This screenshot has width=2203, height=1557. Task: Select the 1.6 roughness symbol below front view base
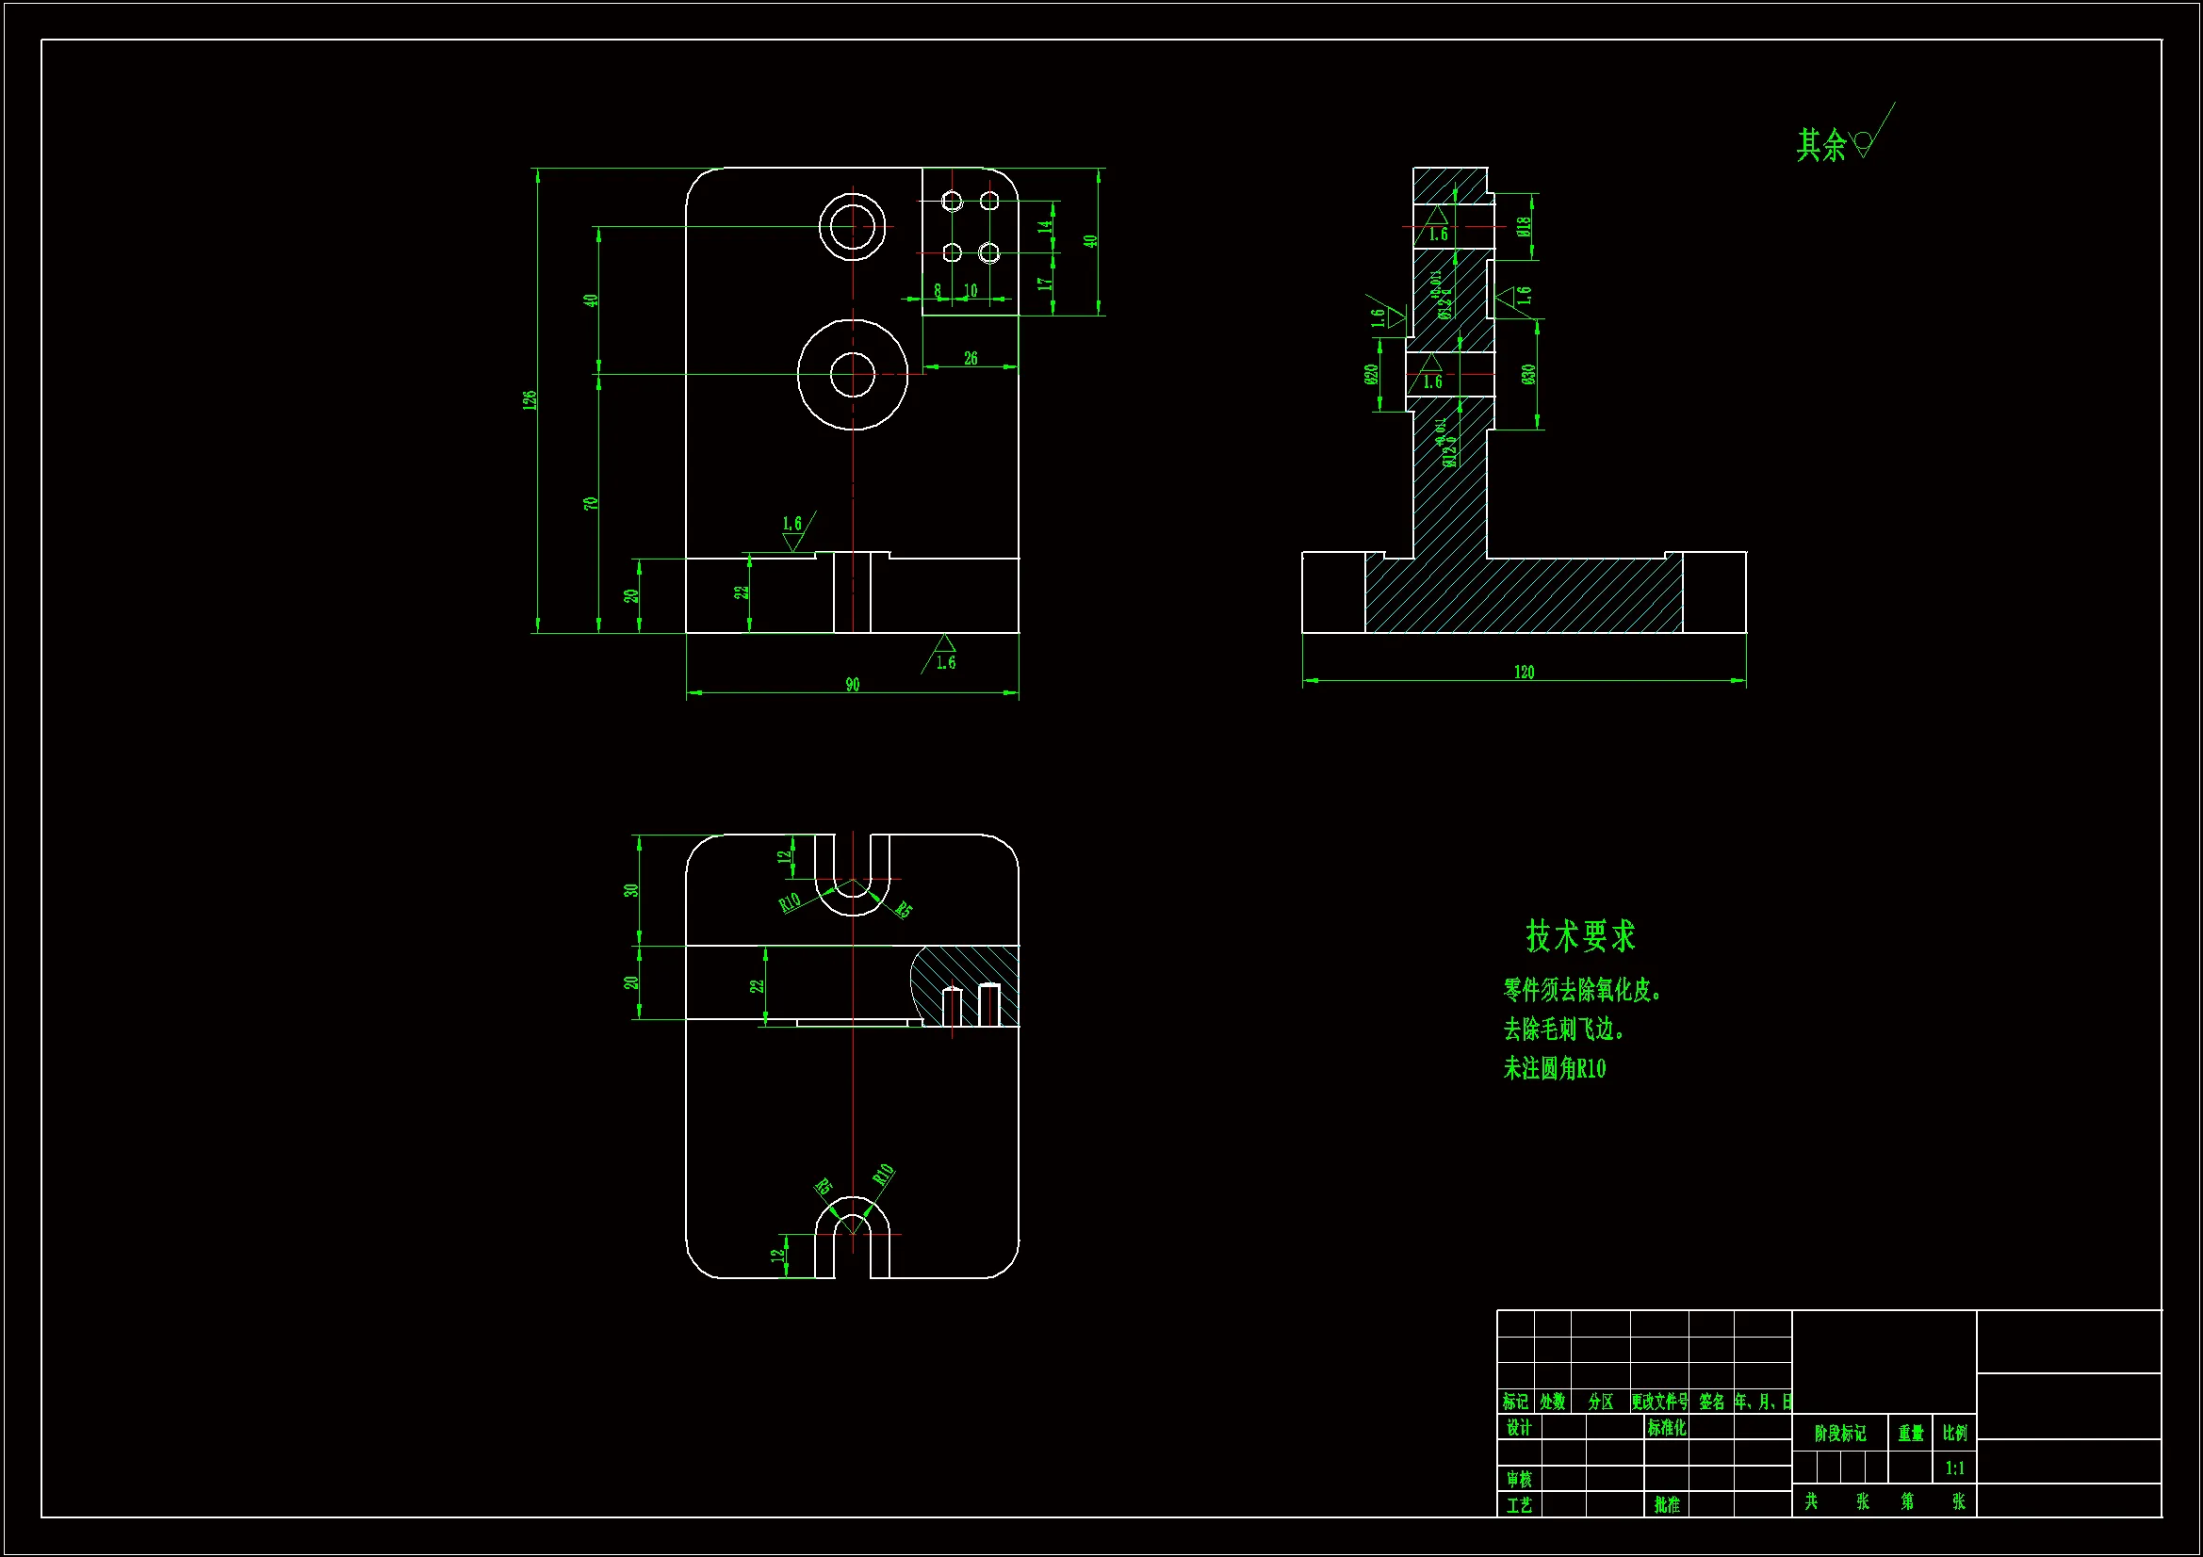click(945, 655)
